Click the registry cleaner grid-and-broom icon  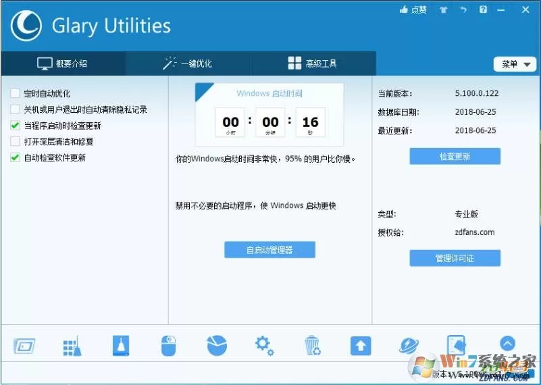coord(72,346)
